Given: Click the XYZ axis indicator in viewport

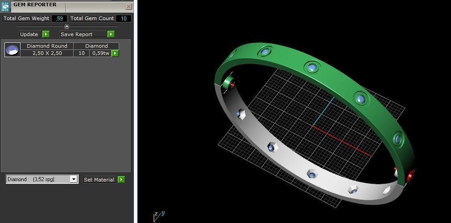Looking at the screenshot, I should tap(158, 216).
